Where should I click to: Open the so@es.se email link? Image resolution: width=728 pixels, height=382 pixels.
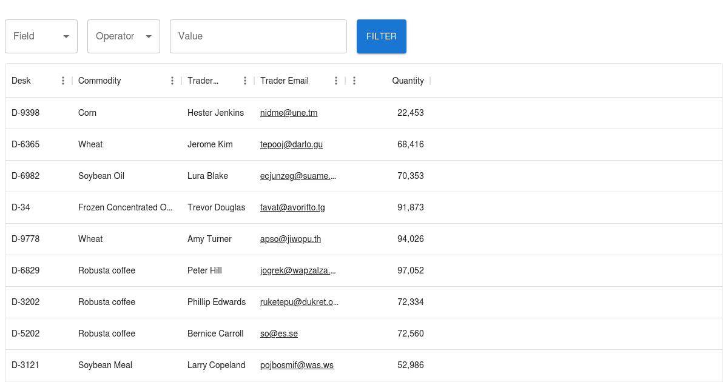[x=279, y=333]
